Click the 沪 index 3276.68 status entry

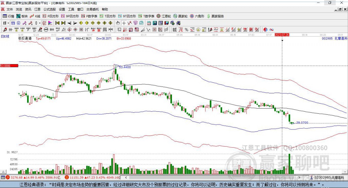[33, 177]
